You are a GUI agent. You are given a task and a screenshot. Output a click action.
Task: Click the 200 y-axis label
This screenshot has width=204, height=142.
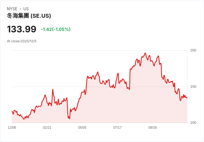193,50
